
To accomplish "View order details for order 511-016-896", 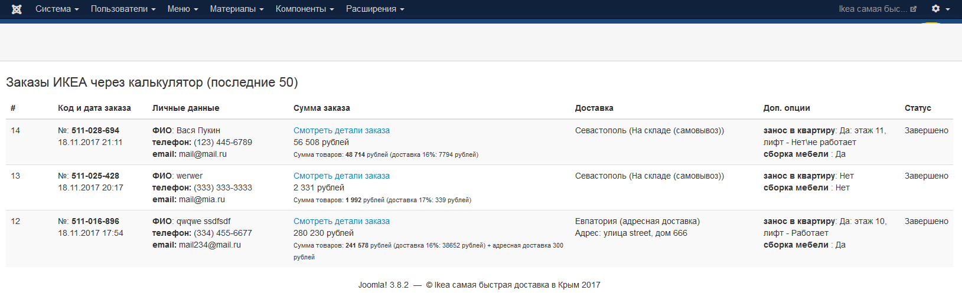I will [341, 221].
